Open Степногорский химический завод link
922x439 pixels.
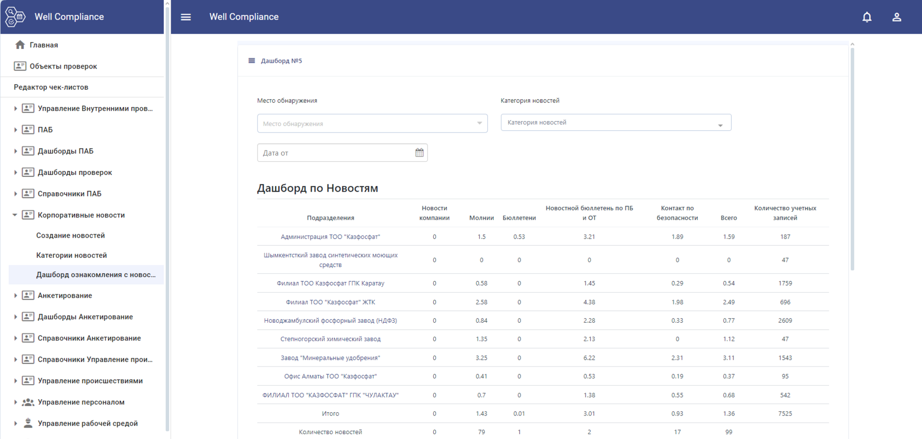[330, 339]
